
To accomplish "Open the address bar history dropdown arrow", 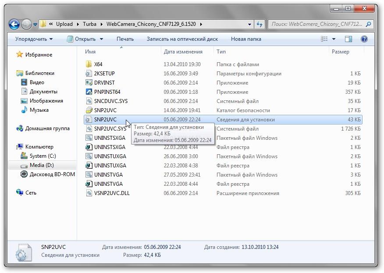I will pos(249,24).
